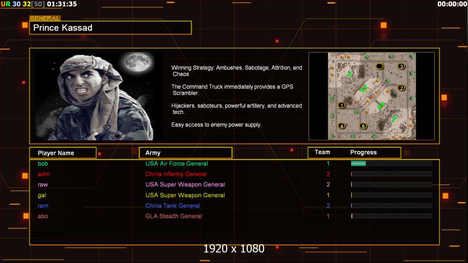Select player abo in the list
Viewport: 468px width, 263px height.
43,216
